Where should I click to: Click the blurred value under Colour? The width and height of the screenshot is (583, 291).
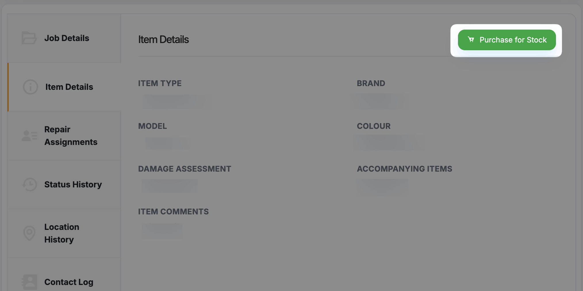coord(389,143)
